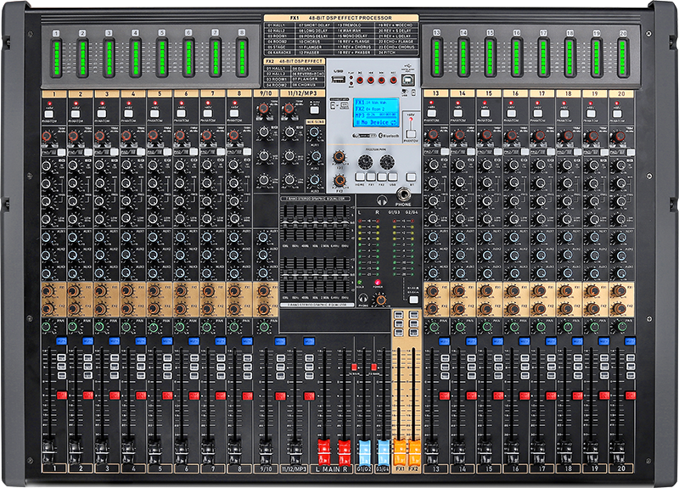Toggle the red PFL button on channel 20
Viewport: 679px width, 488px height.
[629, 395]
